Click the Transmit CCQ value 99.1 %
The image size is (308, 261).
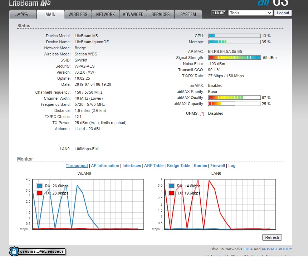tap(214, 70)
